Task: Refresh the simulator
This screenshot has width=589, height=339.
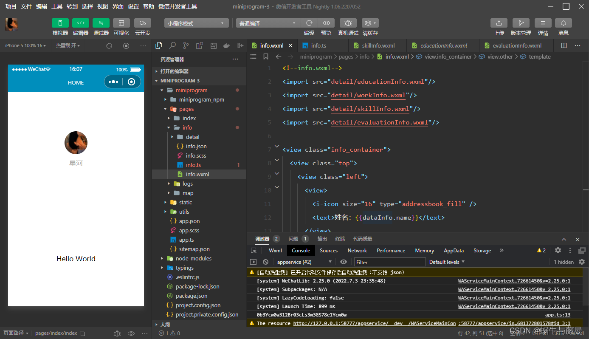Action: [x=109, y=45]
